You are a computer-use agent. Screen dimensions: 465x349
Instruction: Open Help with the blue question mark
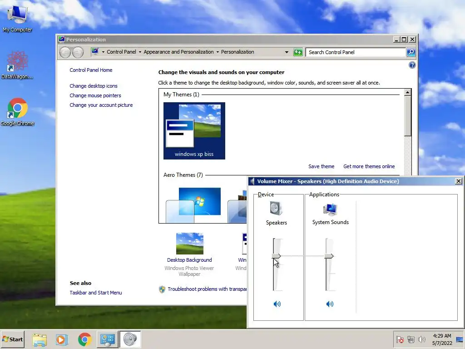tap(412, 65)
